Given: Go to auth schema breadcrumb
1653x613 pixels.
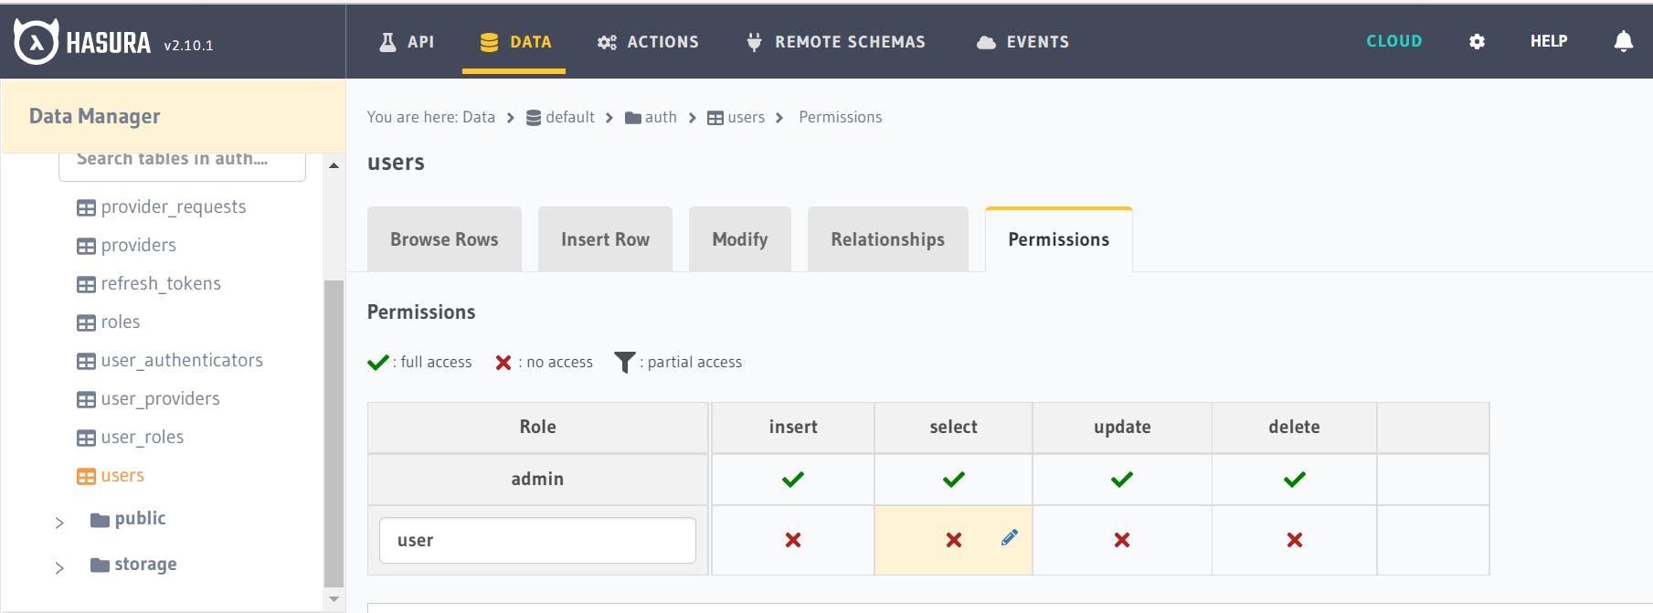Looking at the screenshot, I should click(x=651, y=117).
